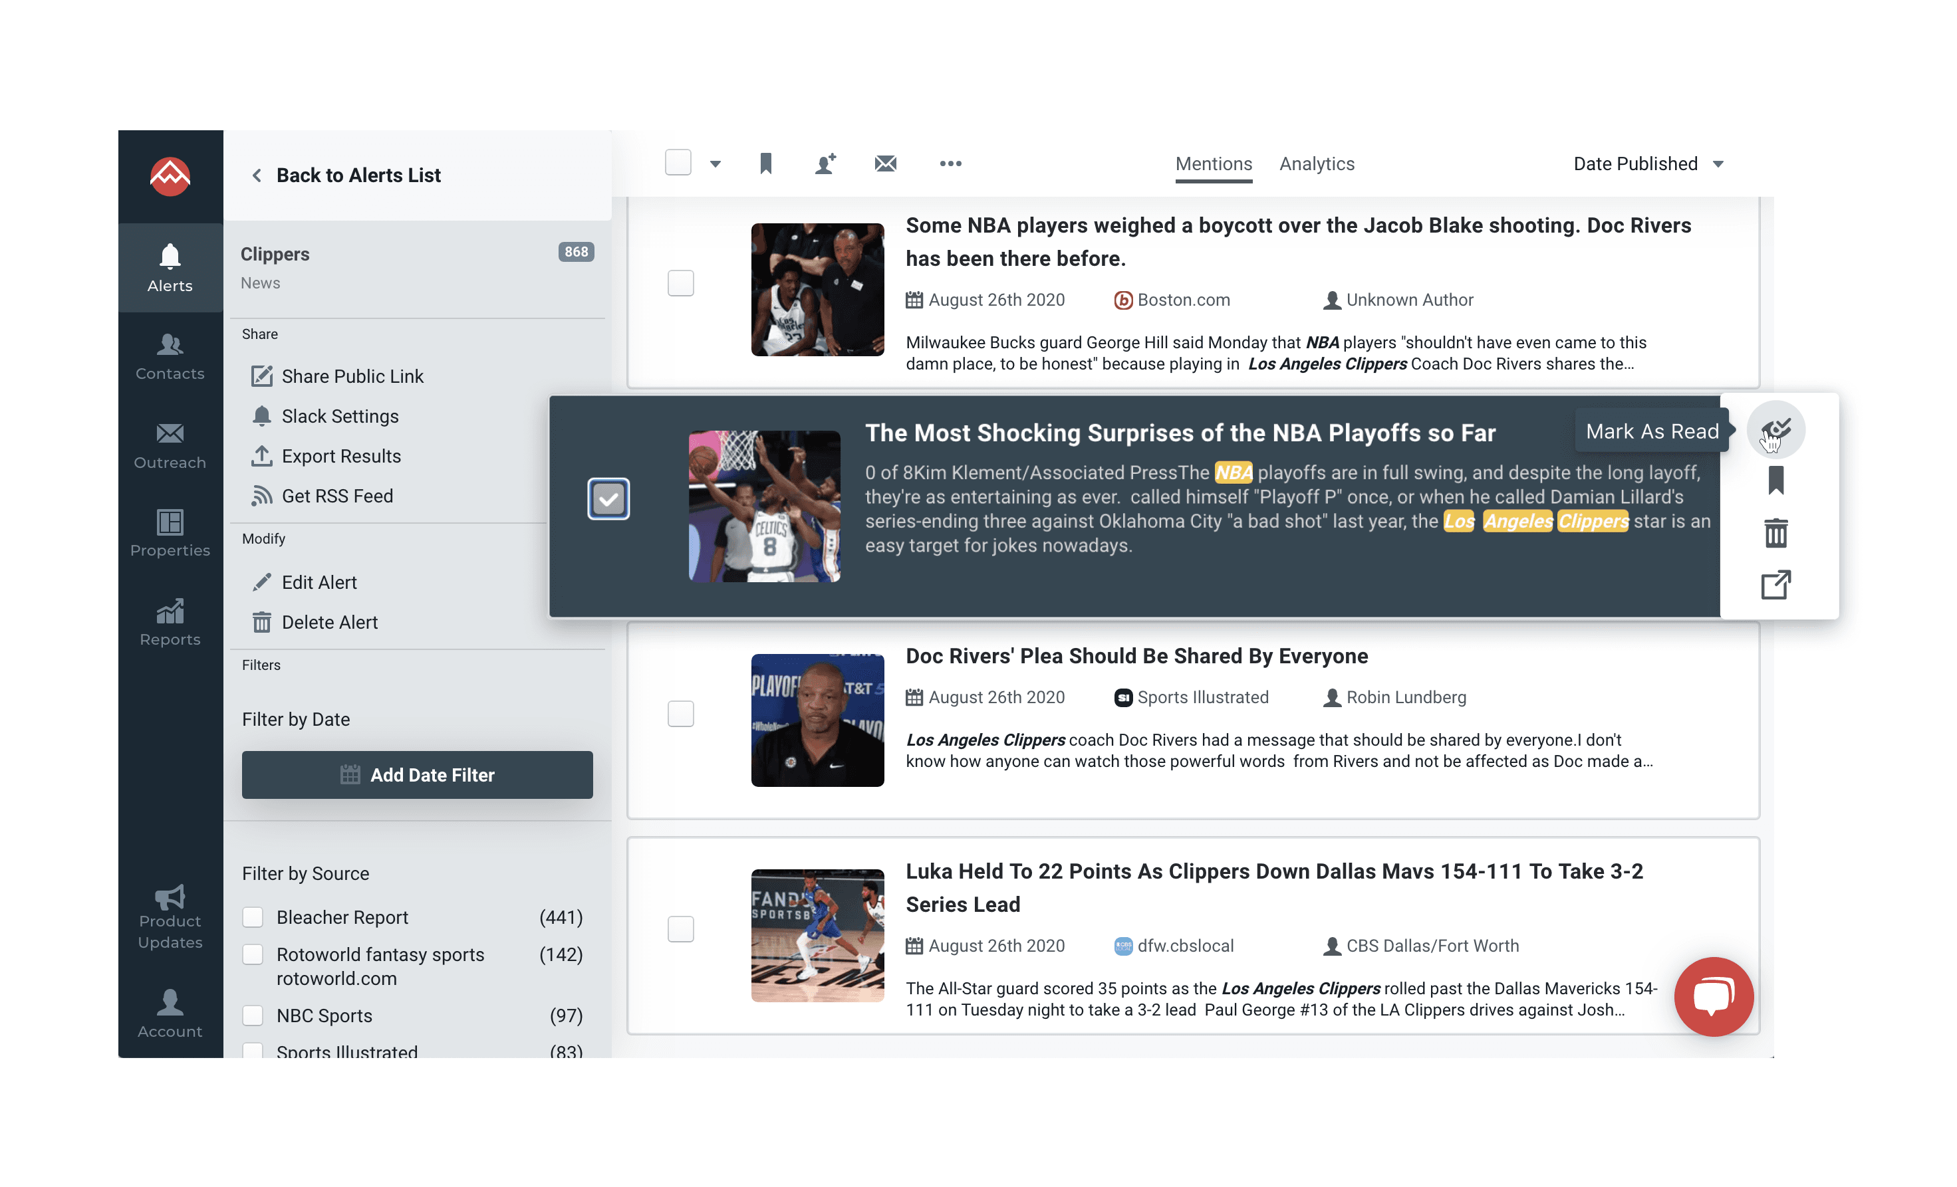The image size is (1957, 1187).
Task: Open the three-dot more options menu
Action: click(x=950, y=163)
